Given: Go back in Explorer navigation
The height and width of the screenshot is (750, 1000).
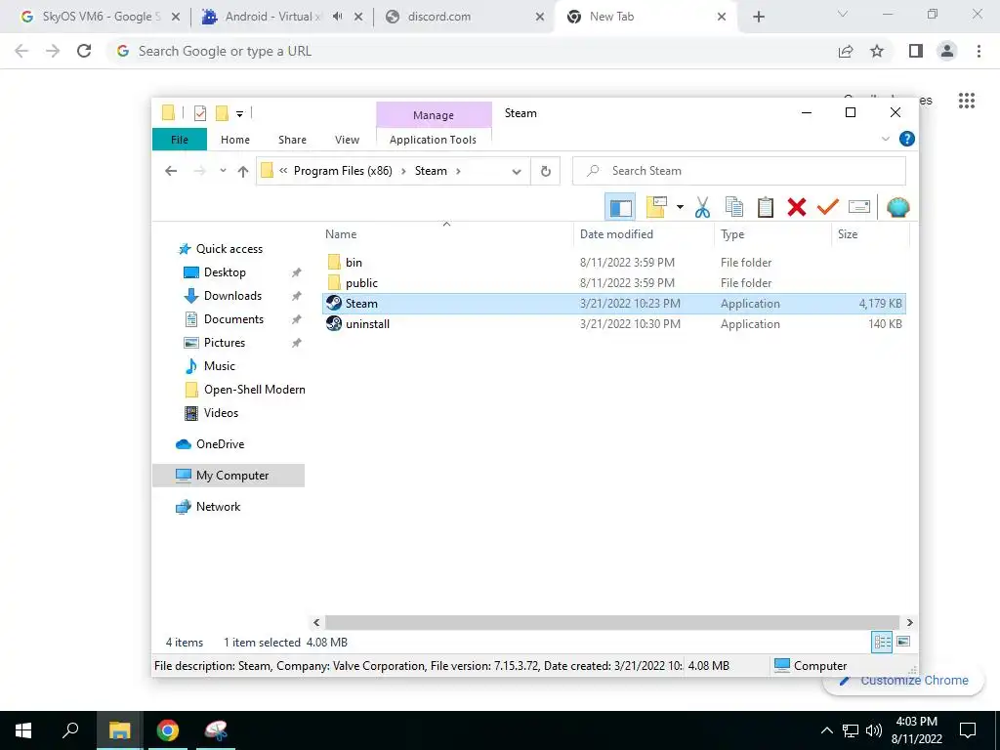Looking at the screenshot, I should 170,171.
